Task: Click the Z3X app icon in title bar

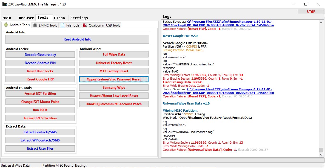Action: click(5, 4)
